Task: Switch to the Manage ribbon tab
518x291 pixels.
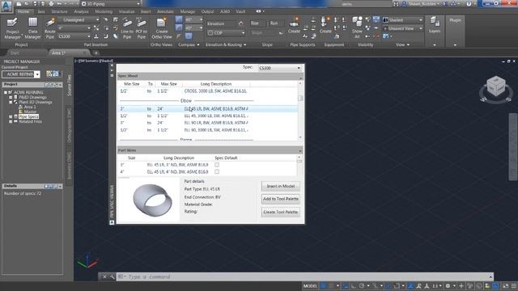Action: point(188,11)
